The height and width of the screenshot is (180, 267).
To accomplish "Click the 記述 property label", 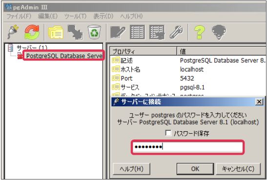I will point(126,60).
